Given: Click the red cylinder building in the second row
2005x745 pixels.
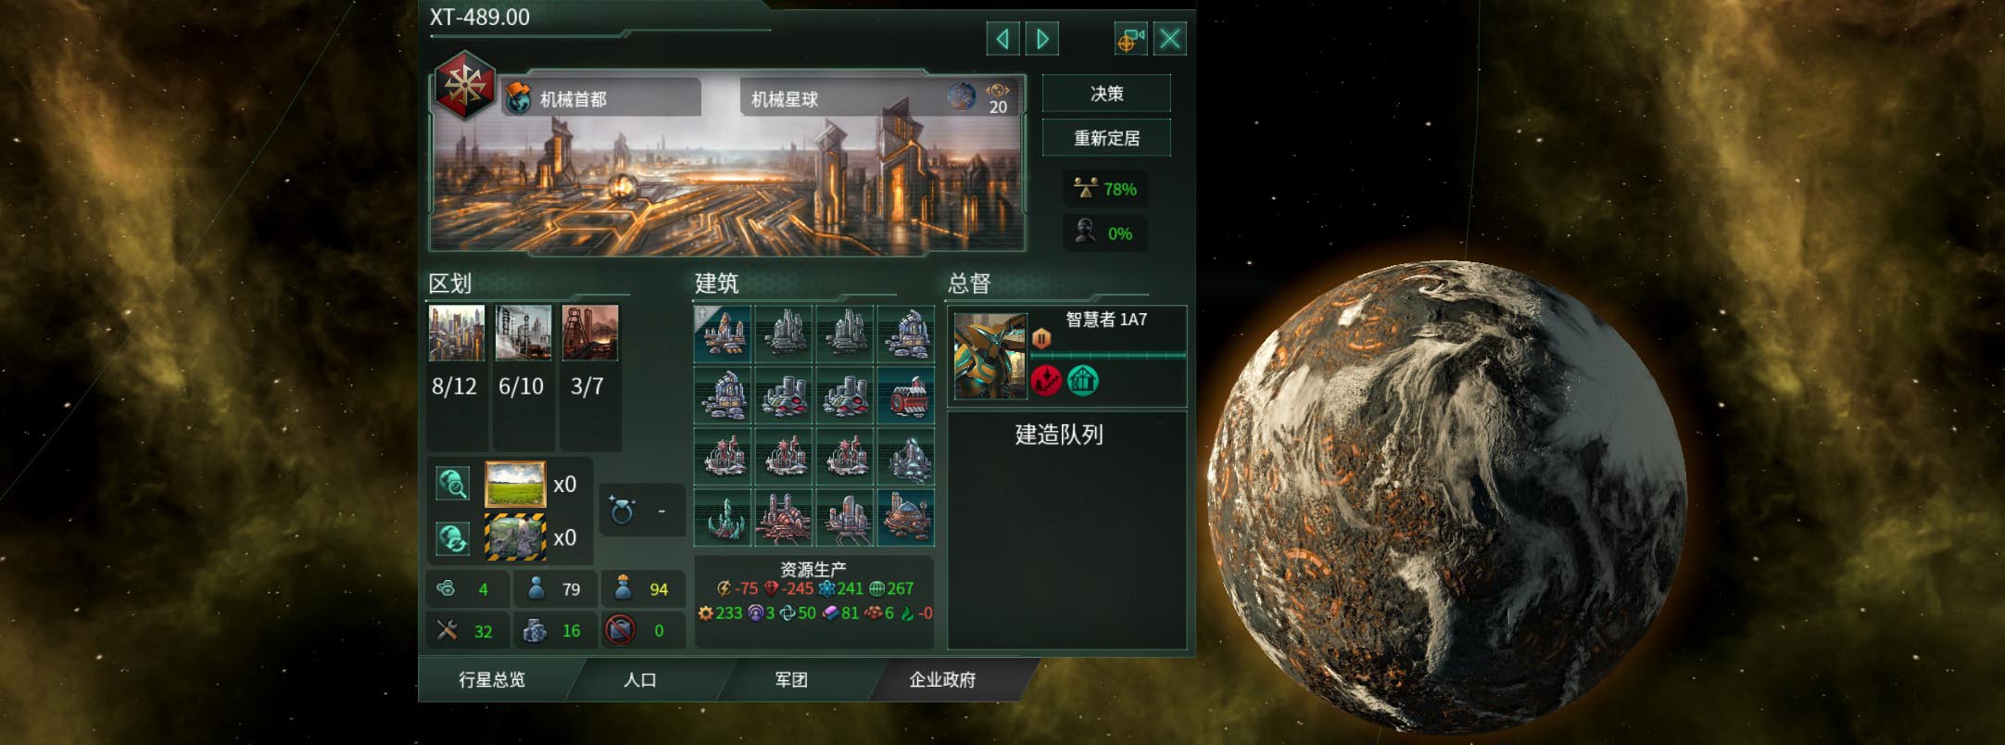Looking at the screenshot, I should coord(906,395).
